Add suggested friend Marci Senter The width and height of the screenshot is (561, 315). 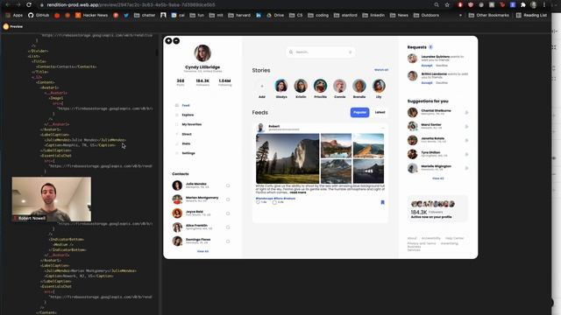(x=466, y=126)
